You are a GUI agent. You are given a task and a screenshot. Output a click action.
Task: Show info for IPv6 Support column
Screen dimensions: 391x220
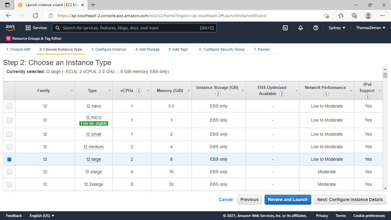click(x=367, y=97)
